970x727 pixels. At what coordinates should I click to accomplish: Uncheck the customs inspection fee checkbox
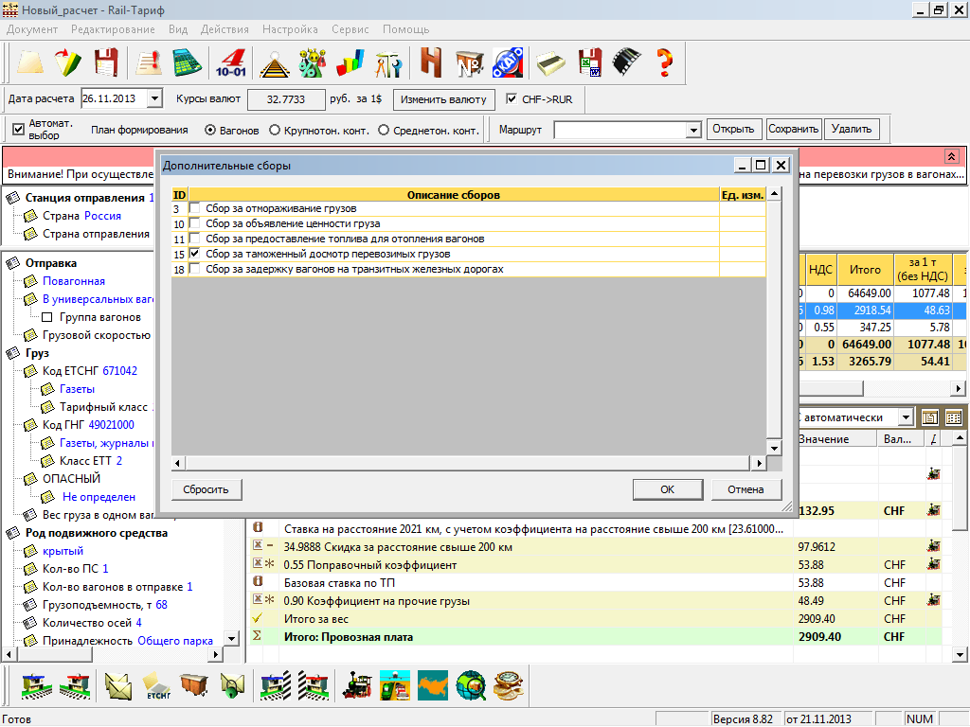coord(195,255)
